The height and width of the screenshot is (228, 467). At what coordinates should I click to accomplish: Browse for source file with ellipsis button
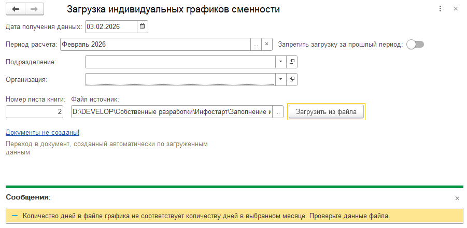coord(278,112)
